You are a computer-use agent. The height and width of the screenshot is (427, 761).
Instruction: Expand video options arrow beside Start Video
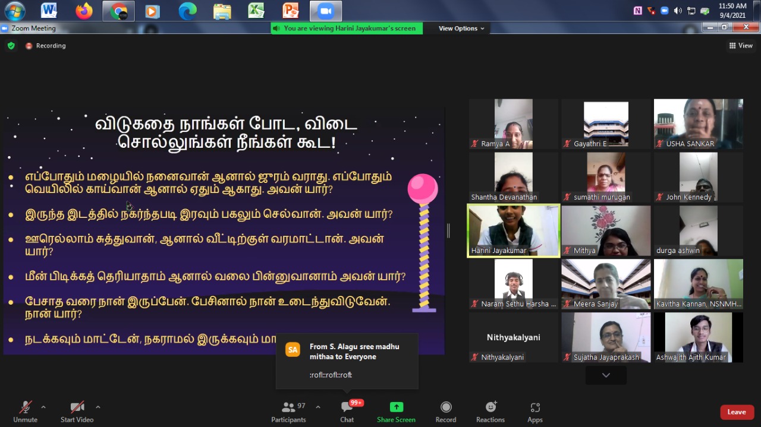tap(98, 407)
